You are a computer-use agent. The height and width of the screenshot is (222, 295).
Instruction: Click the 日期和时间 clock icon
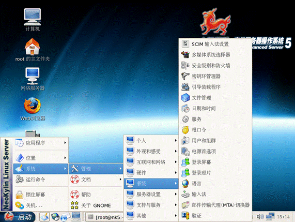tap(185, 108)
